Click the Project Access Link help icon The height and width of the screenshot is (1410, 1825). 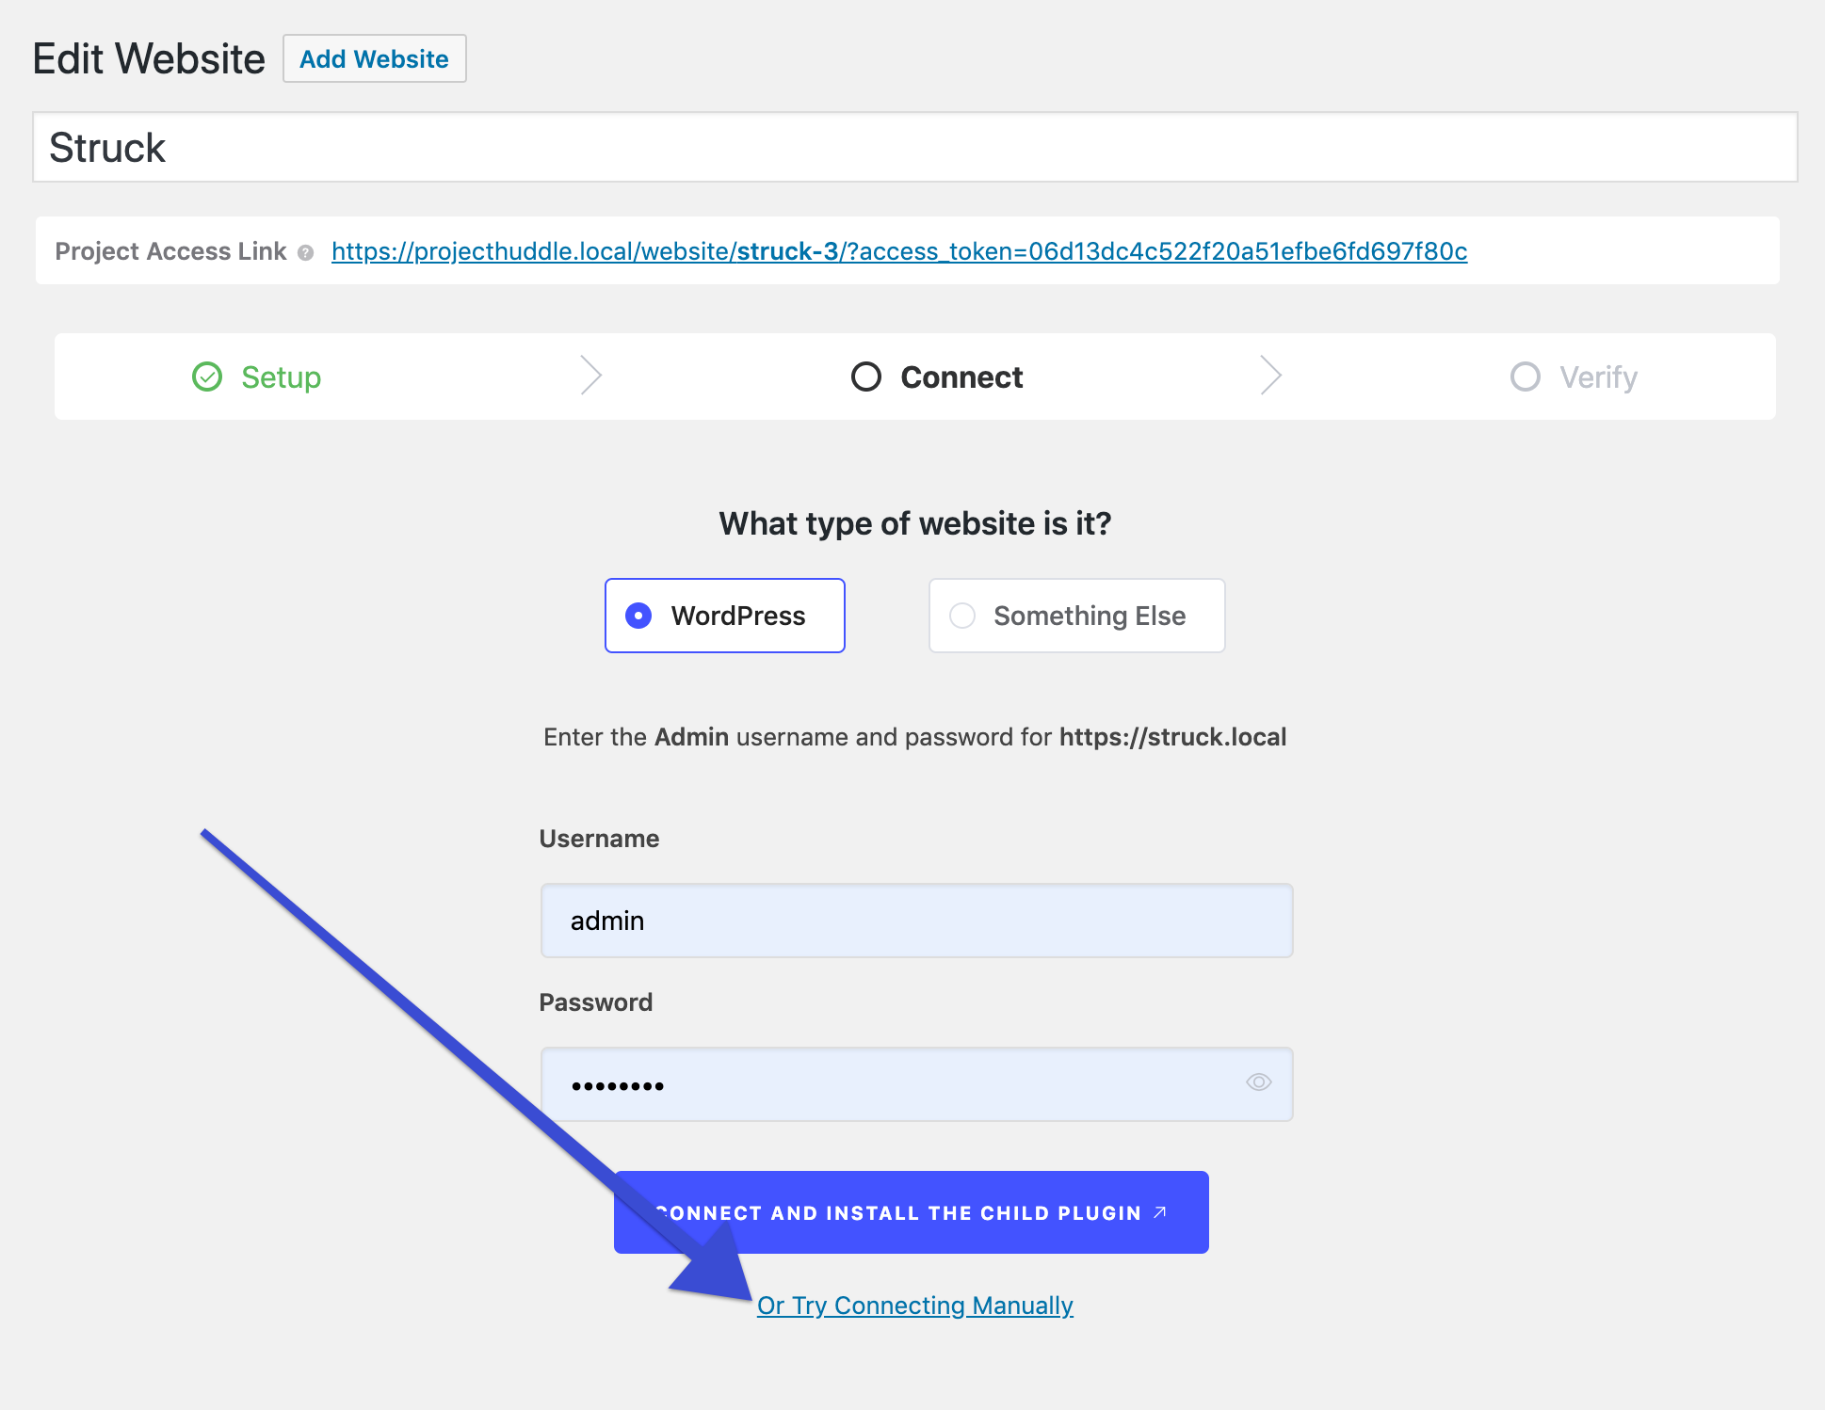tap(305, 252)
